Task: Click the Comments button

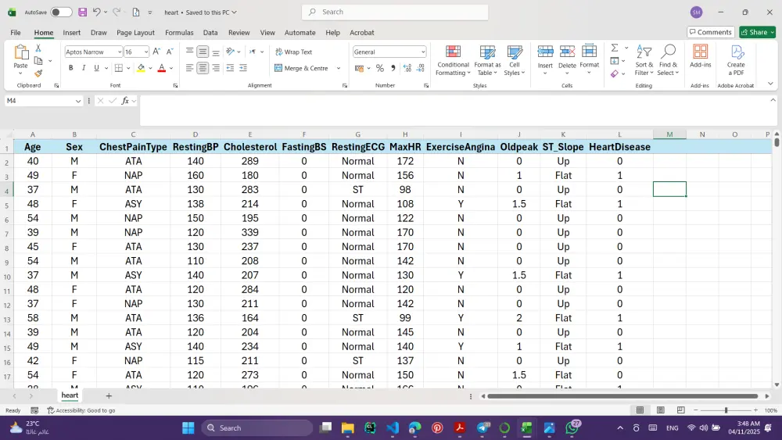Action: point(711,32)
